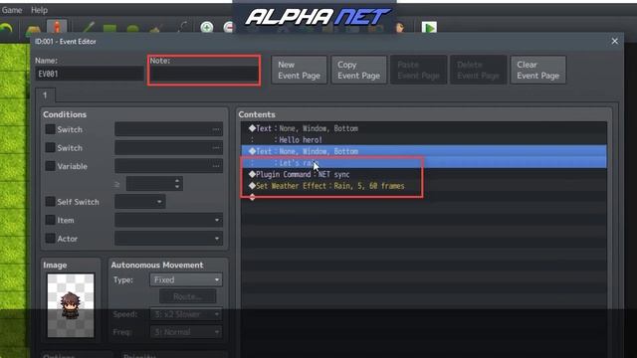Click the Zoom In magnifier icon
This screenshot has height=358, width=637.
click(206, 28)
